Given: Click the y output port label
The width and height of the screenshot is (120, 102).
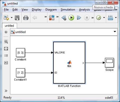Looking at the screenshot, I should pyautogui.click(x=83, y=63).
